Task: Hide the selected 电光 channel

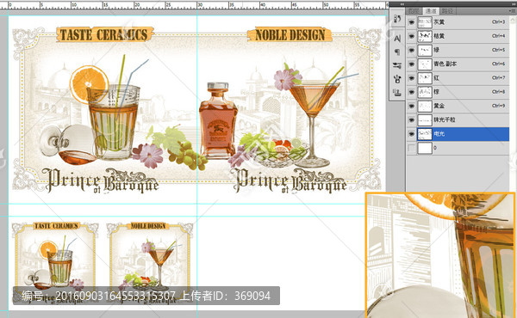Action: pyautogui.click(x=411, y=134)
